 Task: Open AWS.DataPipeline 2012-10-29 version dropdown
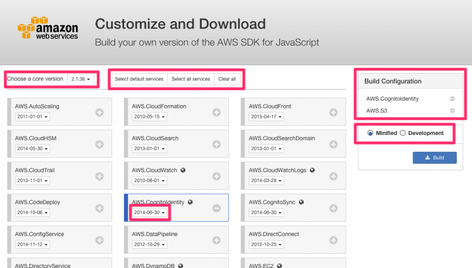pyautogui.click(x=149, y=244)
